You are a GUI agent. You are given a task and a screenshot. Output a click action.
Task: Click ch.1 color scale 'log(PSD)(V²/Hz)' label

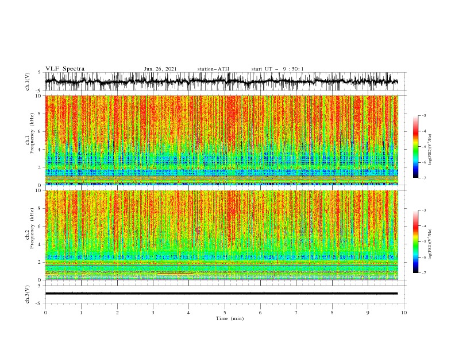point(430,150)
